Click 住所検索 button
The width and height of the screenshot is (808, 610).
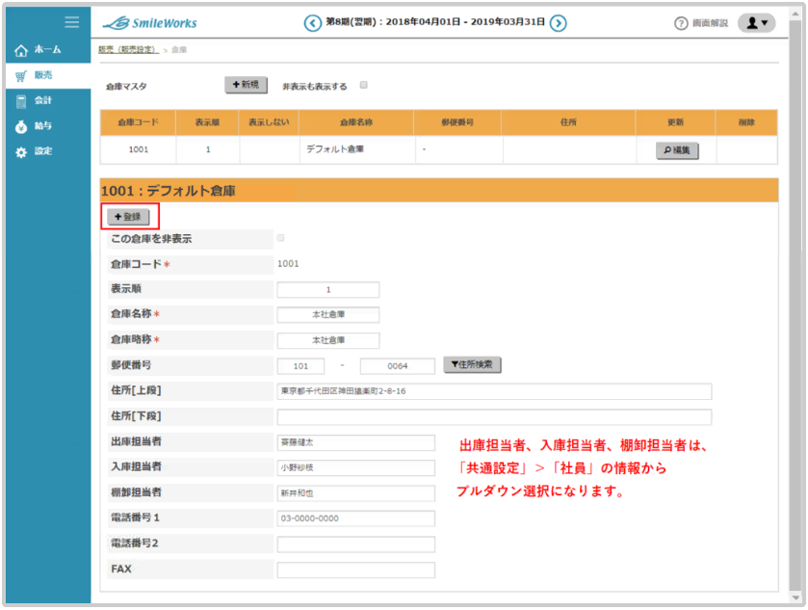click(x=472, y=365)
